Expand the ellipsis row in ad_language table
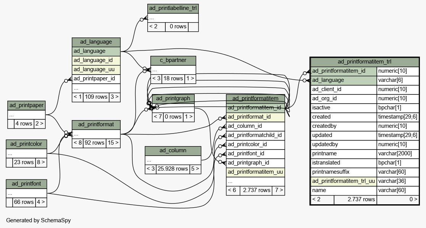426x228 pixels. click(96, 88)
